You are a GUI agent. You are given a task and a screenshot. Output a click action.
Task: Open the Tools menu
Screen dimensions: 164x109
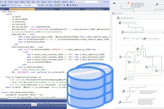click(50, 2)
